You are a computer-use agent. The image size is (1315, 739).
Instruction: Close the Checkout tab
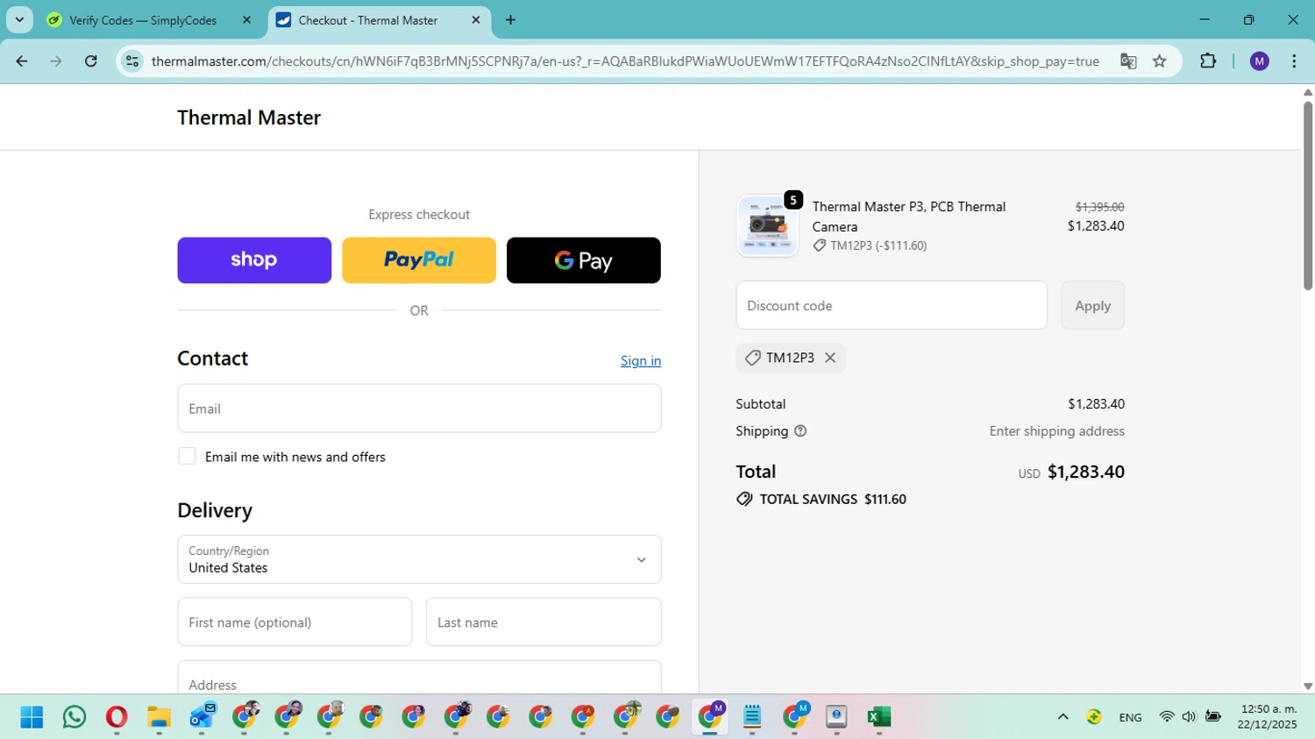point(476,20)
